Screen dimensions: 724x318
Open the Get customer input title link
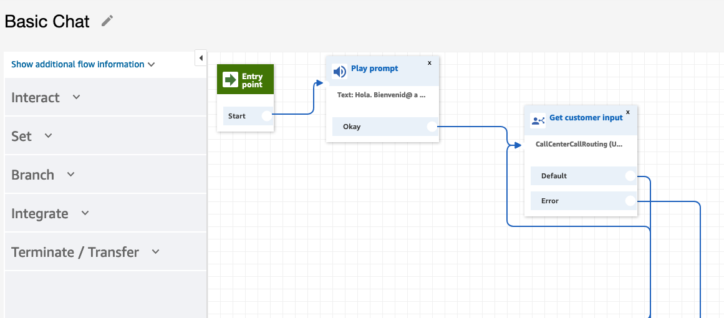[x=586, y=118]
